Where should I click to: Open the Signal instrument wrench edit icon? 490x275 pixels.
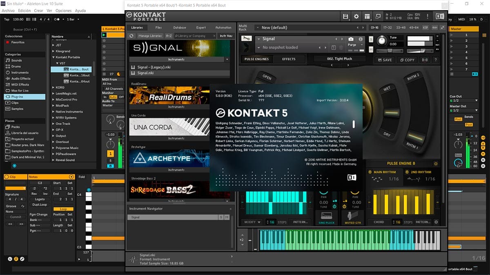(246, 39)
